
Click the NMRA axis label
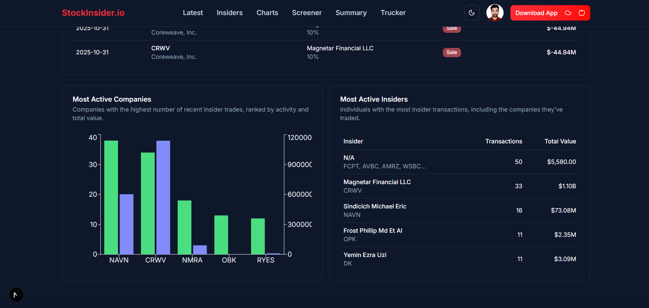[x=192, y=260]
